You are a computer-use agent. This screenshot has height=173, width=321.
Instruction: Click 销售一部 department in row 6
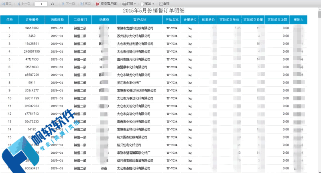pos(80,67)
